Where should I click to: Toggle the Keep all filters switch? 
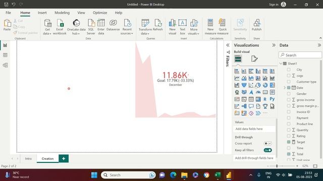coord(267,150)
